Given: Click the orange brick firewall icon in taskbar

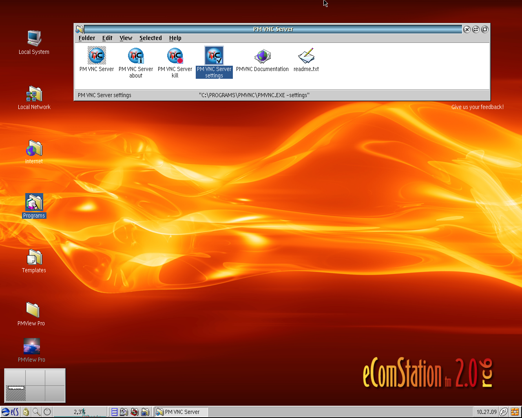Looking at the screenshot, I should [515, 412].
